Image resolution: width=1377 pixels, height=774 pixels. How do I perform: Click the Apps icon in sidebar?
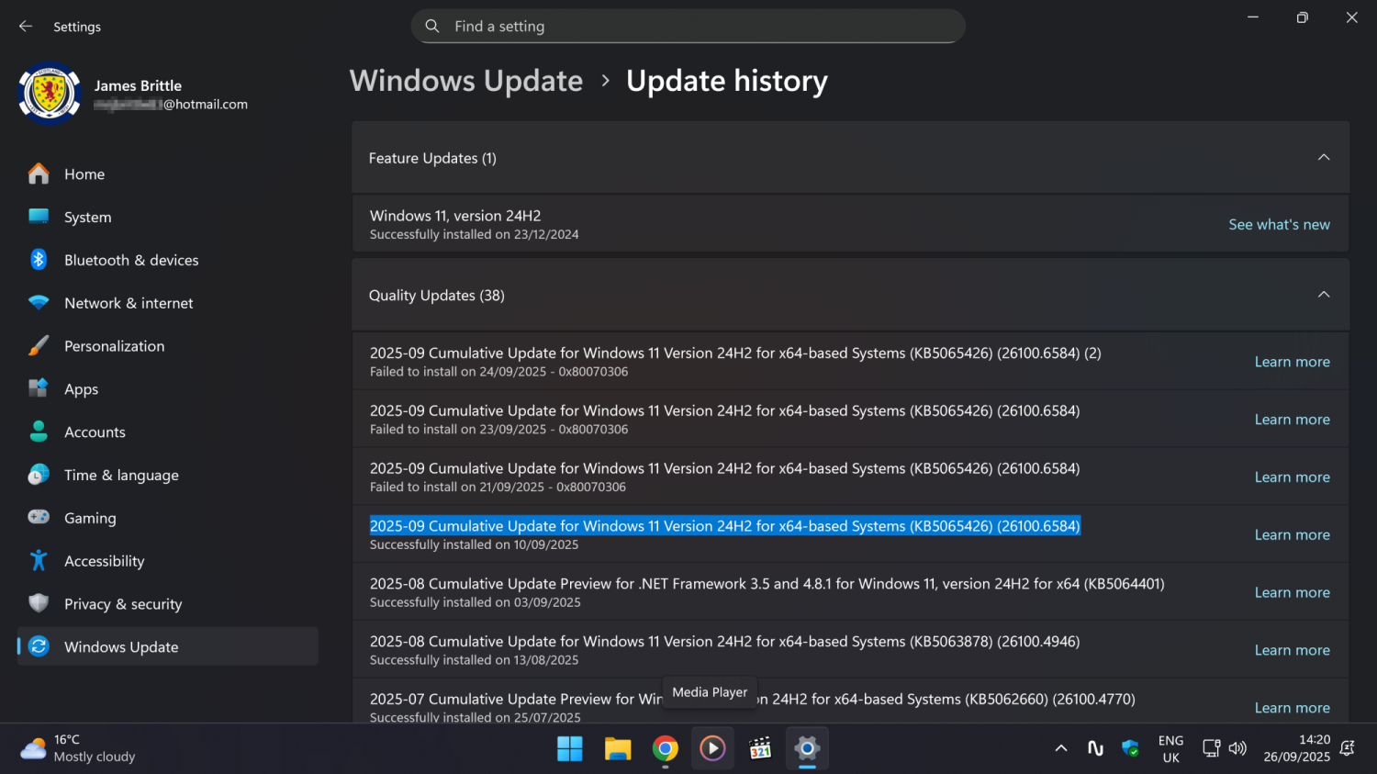[x=39, y=388]
